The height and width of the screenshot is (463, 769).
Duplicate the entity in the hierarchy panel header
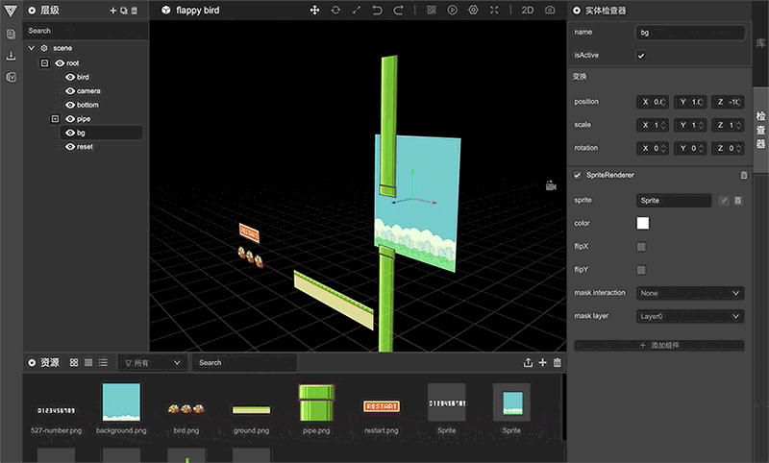[x=124, y=11]
